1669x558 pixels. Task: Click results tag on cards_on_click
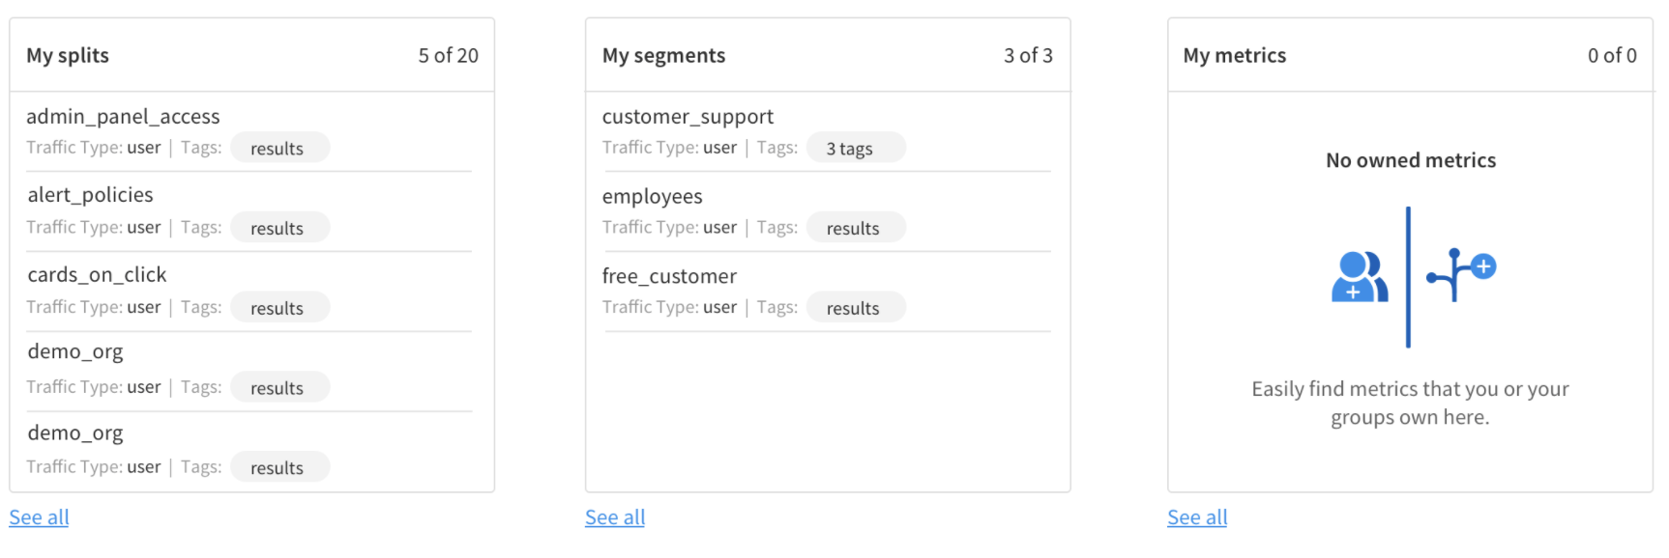[x=279, y=308]
